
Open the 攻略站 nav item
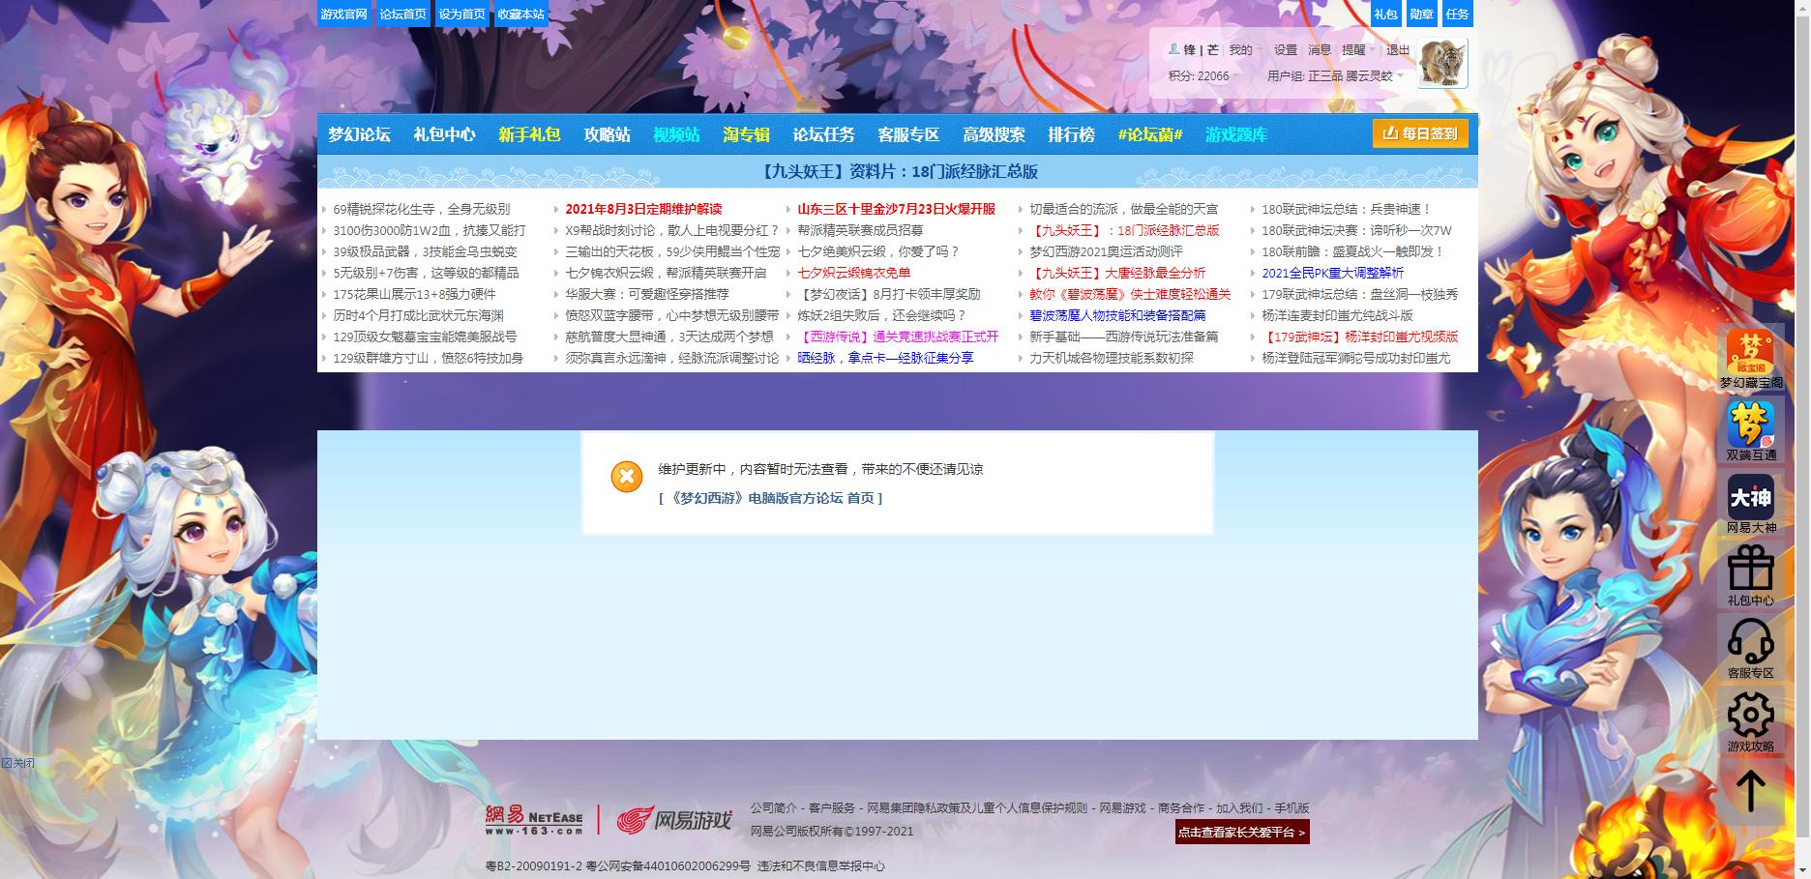[607, 134]
